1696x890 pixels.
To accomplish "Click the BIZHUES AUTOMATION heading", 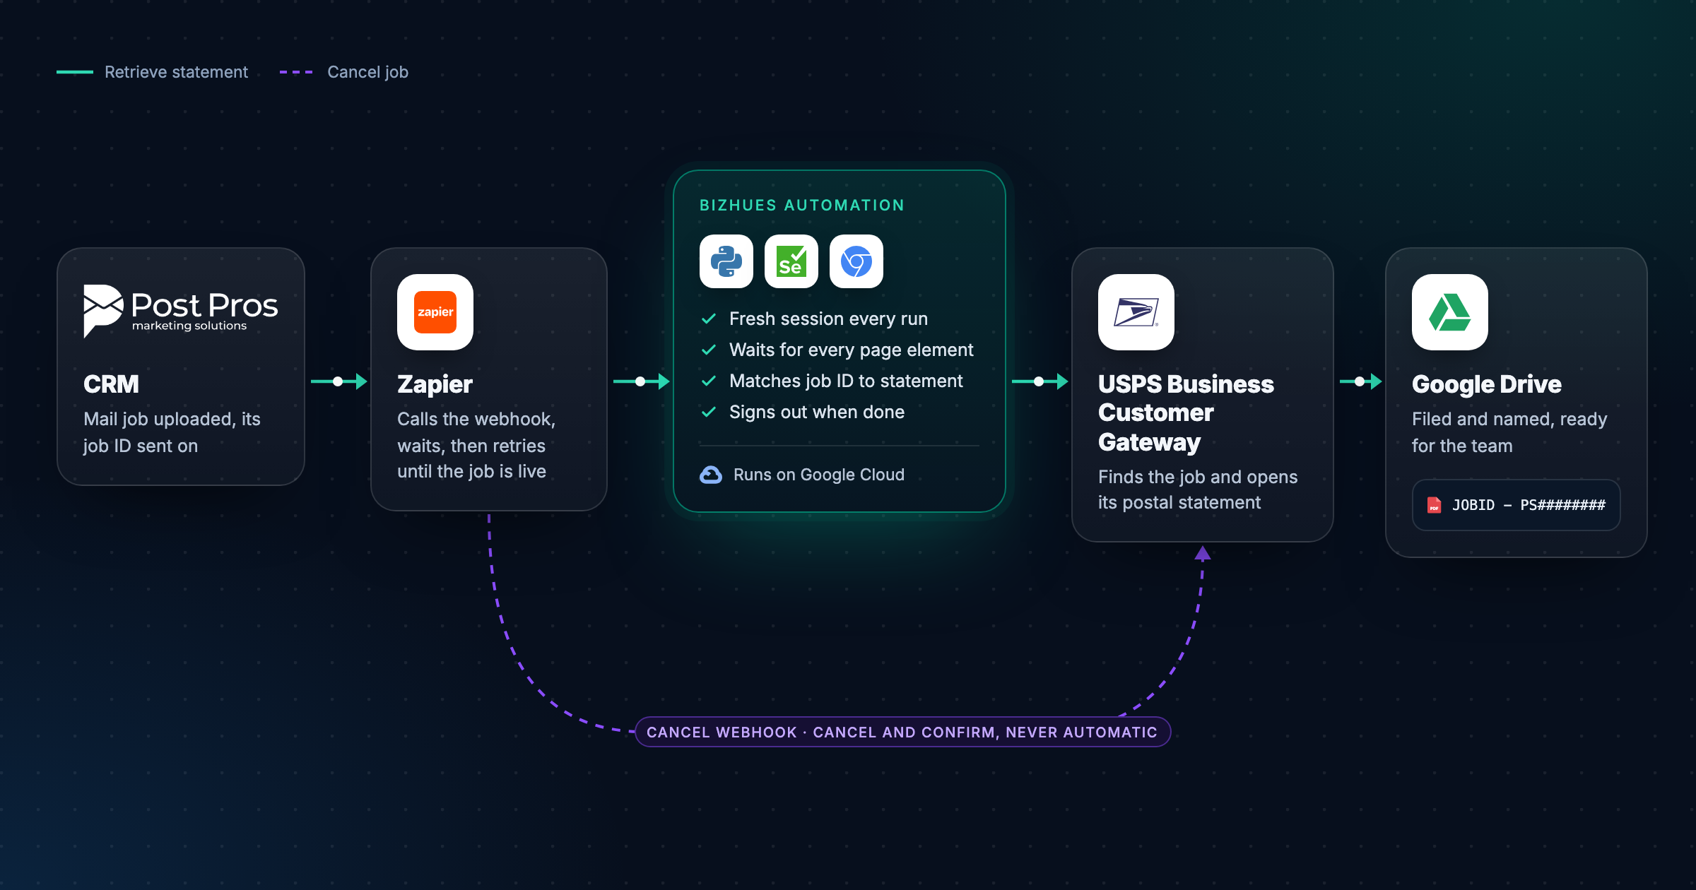I will click(x=802, y=205).
